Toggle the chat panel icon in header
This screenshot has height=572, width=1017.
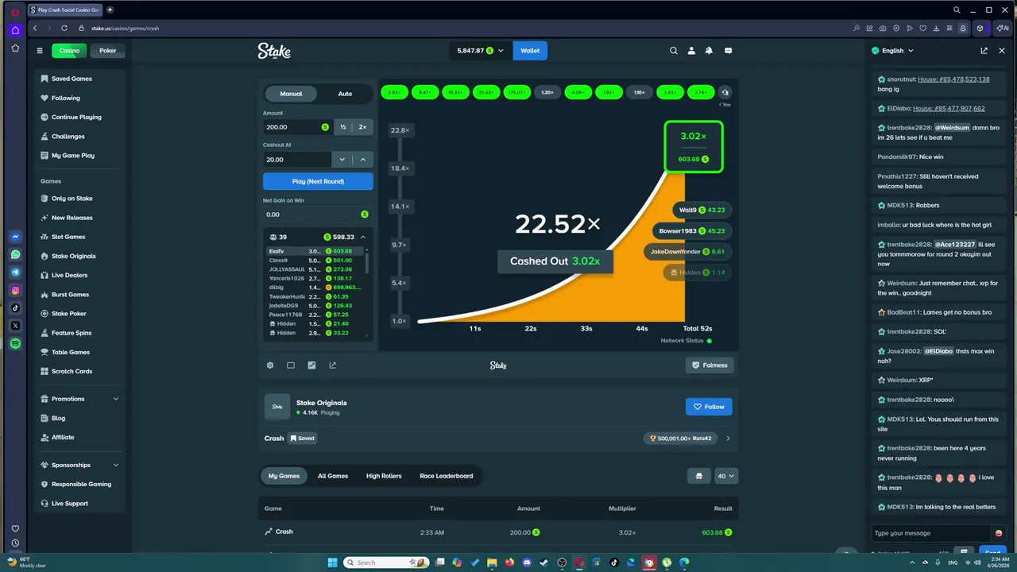coord(728,50)
